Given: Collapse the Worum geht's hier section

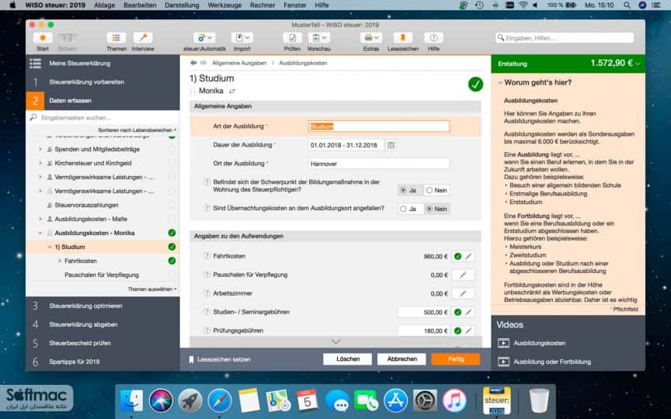Looking at the screenshot, I should [500, 83].
